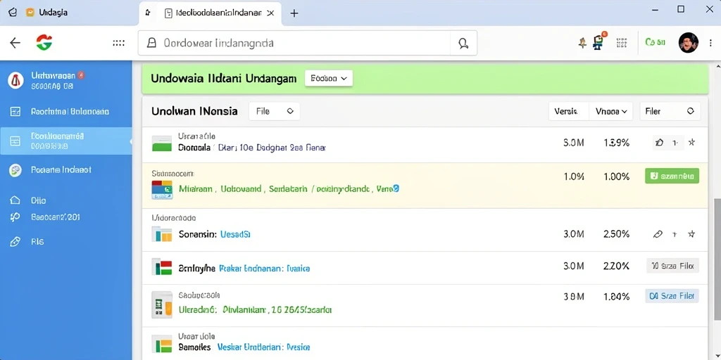Click the Dilo home icon in sidebar
Image resolution: width=721 pixels, height=360 pixels.
click(15, 200)
